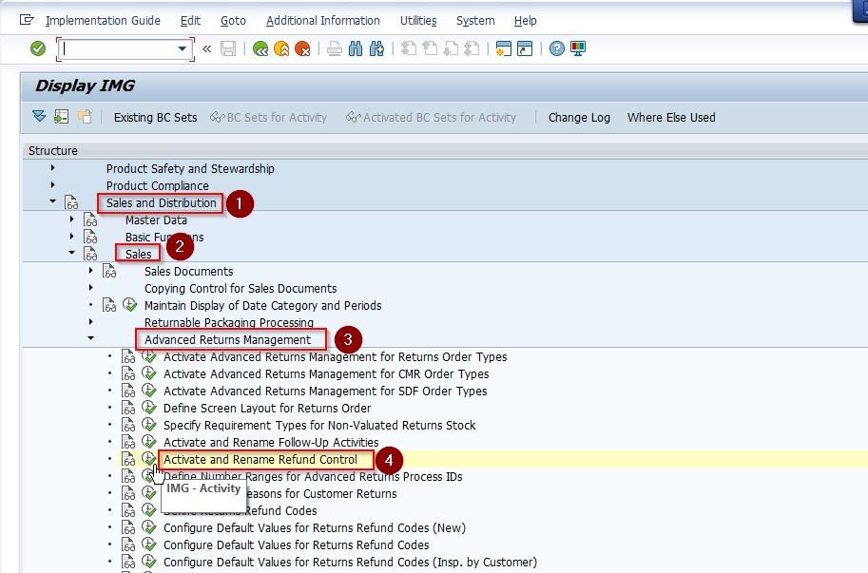Click the red Cancel icon
The image size is (868, 573).
coord(302,48)
